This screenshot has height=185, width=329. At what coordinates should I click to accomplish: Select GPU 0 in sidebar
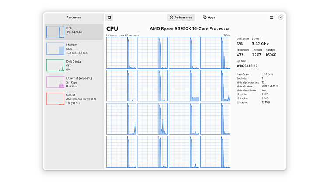point(73,99)
